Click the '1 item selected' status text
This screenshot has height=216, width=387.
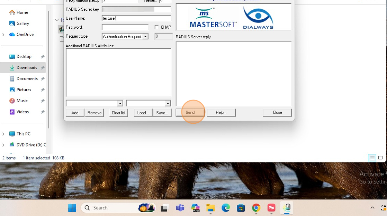[x=36, y=158]
